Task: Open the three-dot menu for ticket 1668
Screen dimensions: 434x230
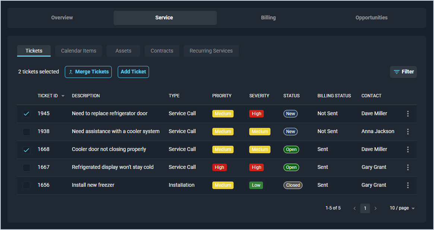Action: point(408,149)
